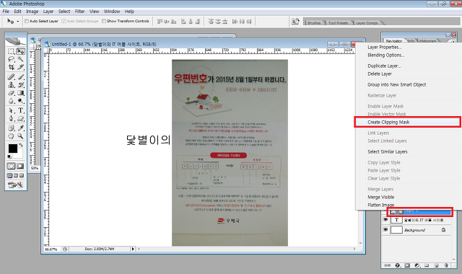Select the Eyedropper tool

[21, 128]
